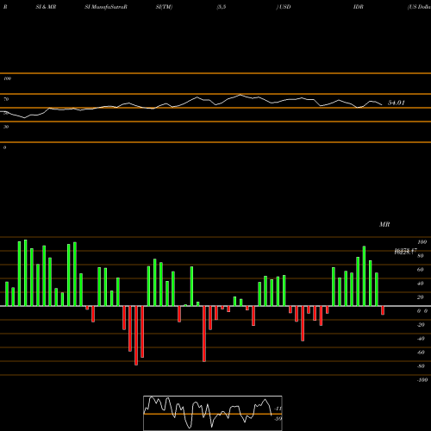Select the 'SI & MR' header label
This screenshot has width=431, height=431.
point(46,7)
